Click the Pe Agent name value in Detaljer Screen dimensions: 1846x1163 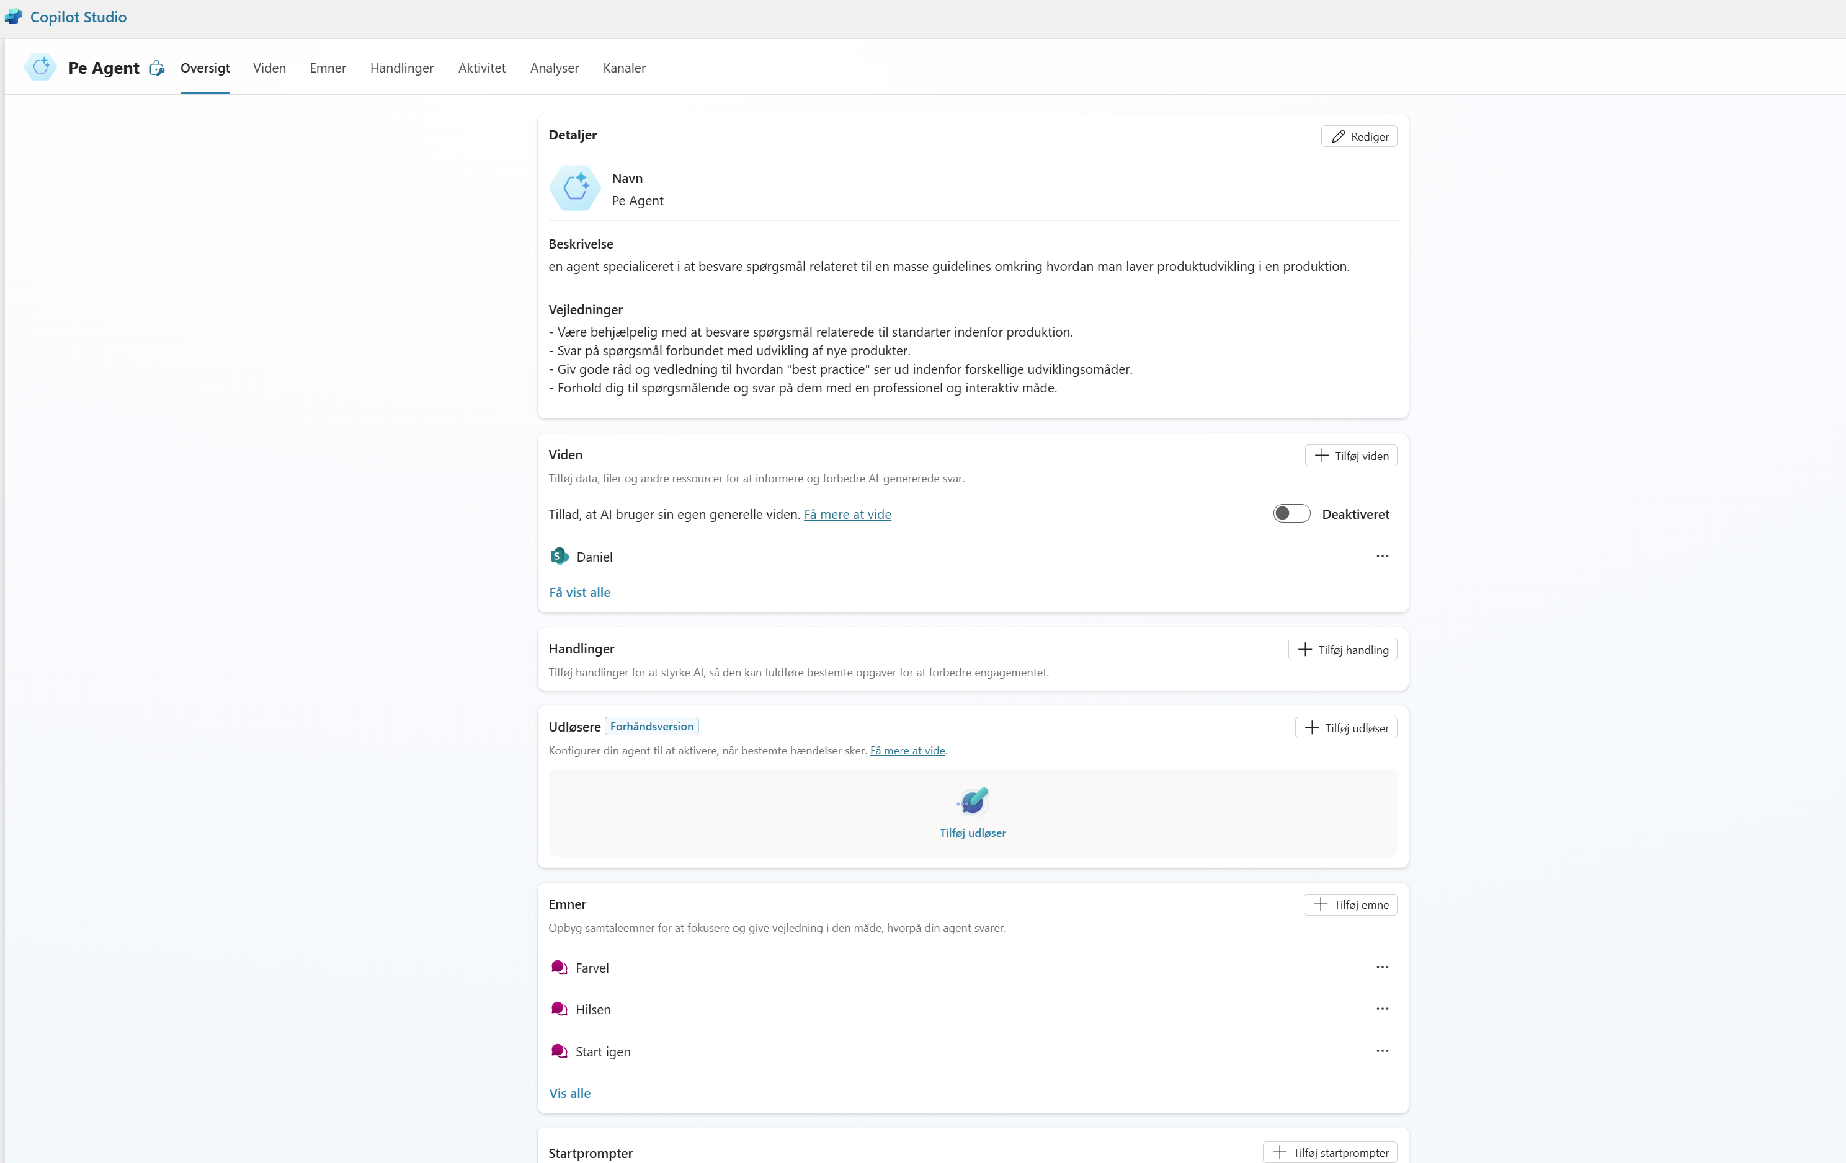[637, 201]
